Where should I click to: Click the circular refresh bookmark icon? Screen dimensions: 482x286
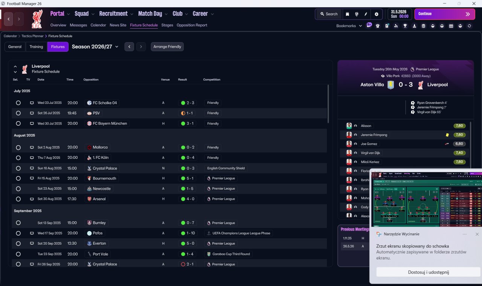[x=469, y=26]
